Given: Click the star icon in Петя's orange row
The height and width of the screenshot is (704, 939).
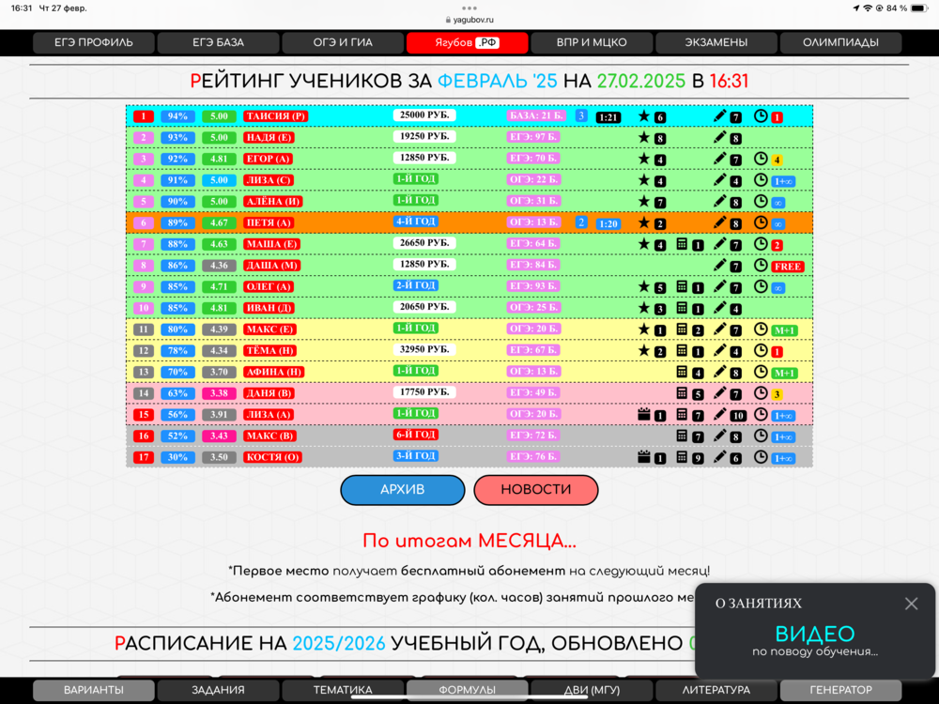Looking at the screenshot, I should pos(644,223).
